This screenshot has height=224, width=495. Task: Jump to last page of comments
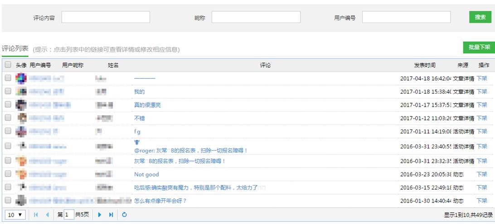tap(111, 215)
